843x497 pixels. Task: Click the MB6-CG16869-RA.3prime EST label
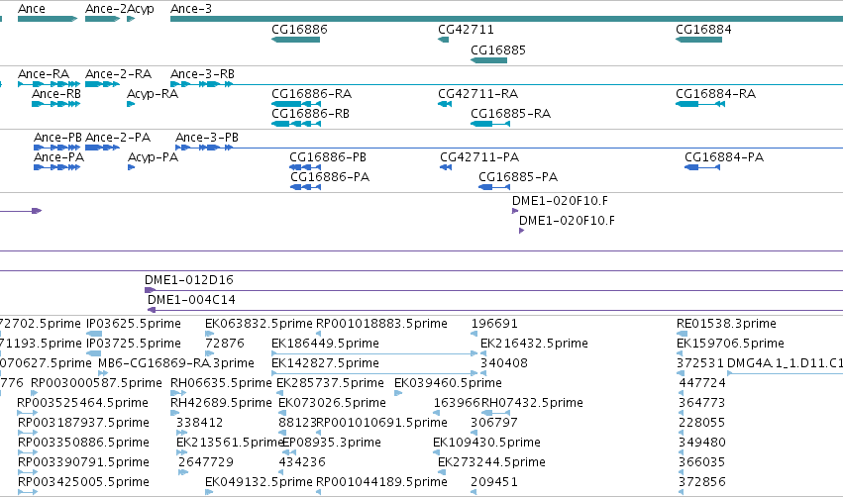(175, 362)
